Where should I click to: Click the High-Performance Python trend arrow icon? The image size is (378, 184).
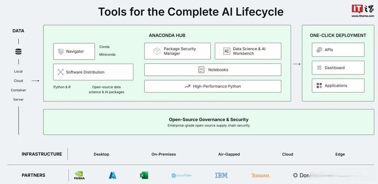tap(187, 86)
